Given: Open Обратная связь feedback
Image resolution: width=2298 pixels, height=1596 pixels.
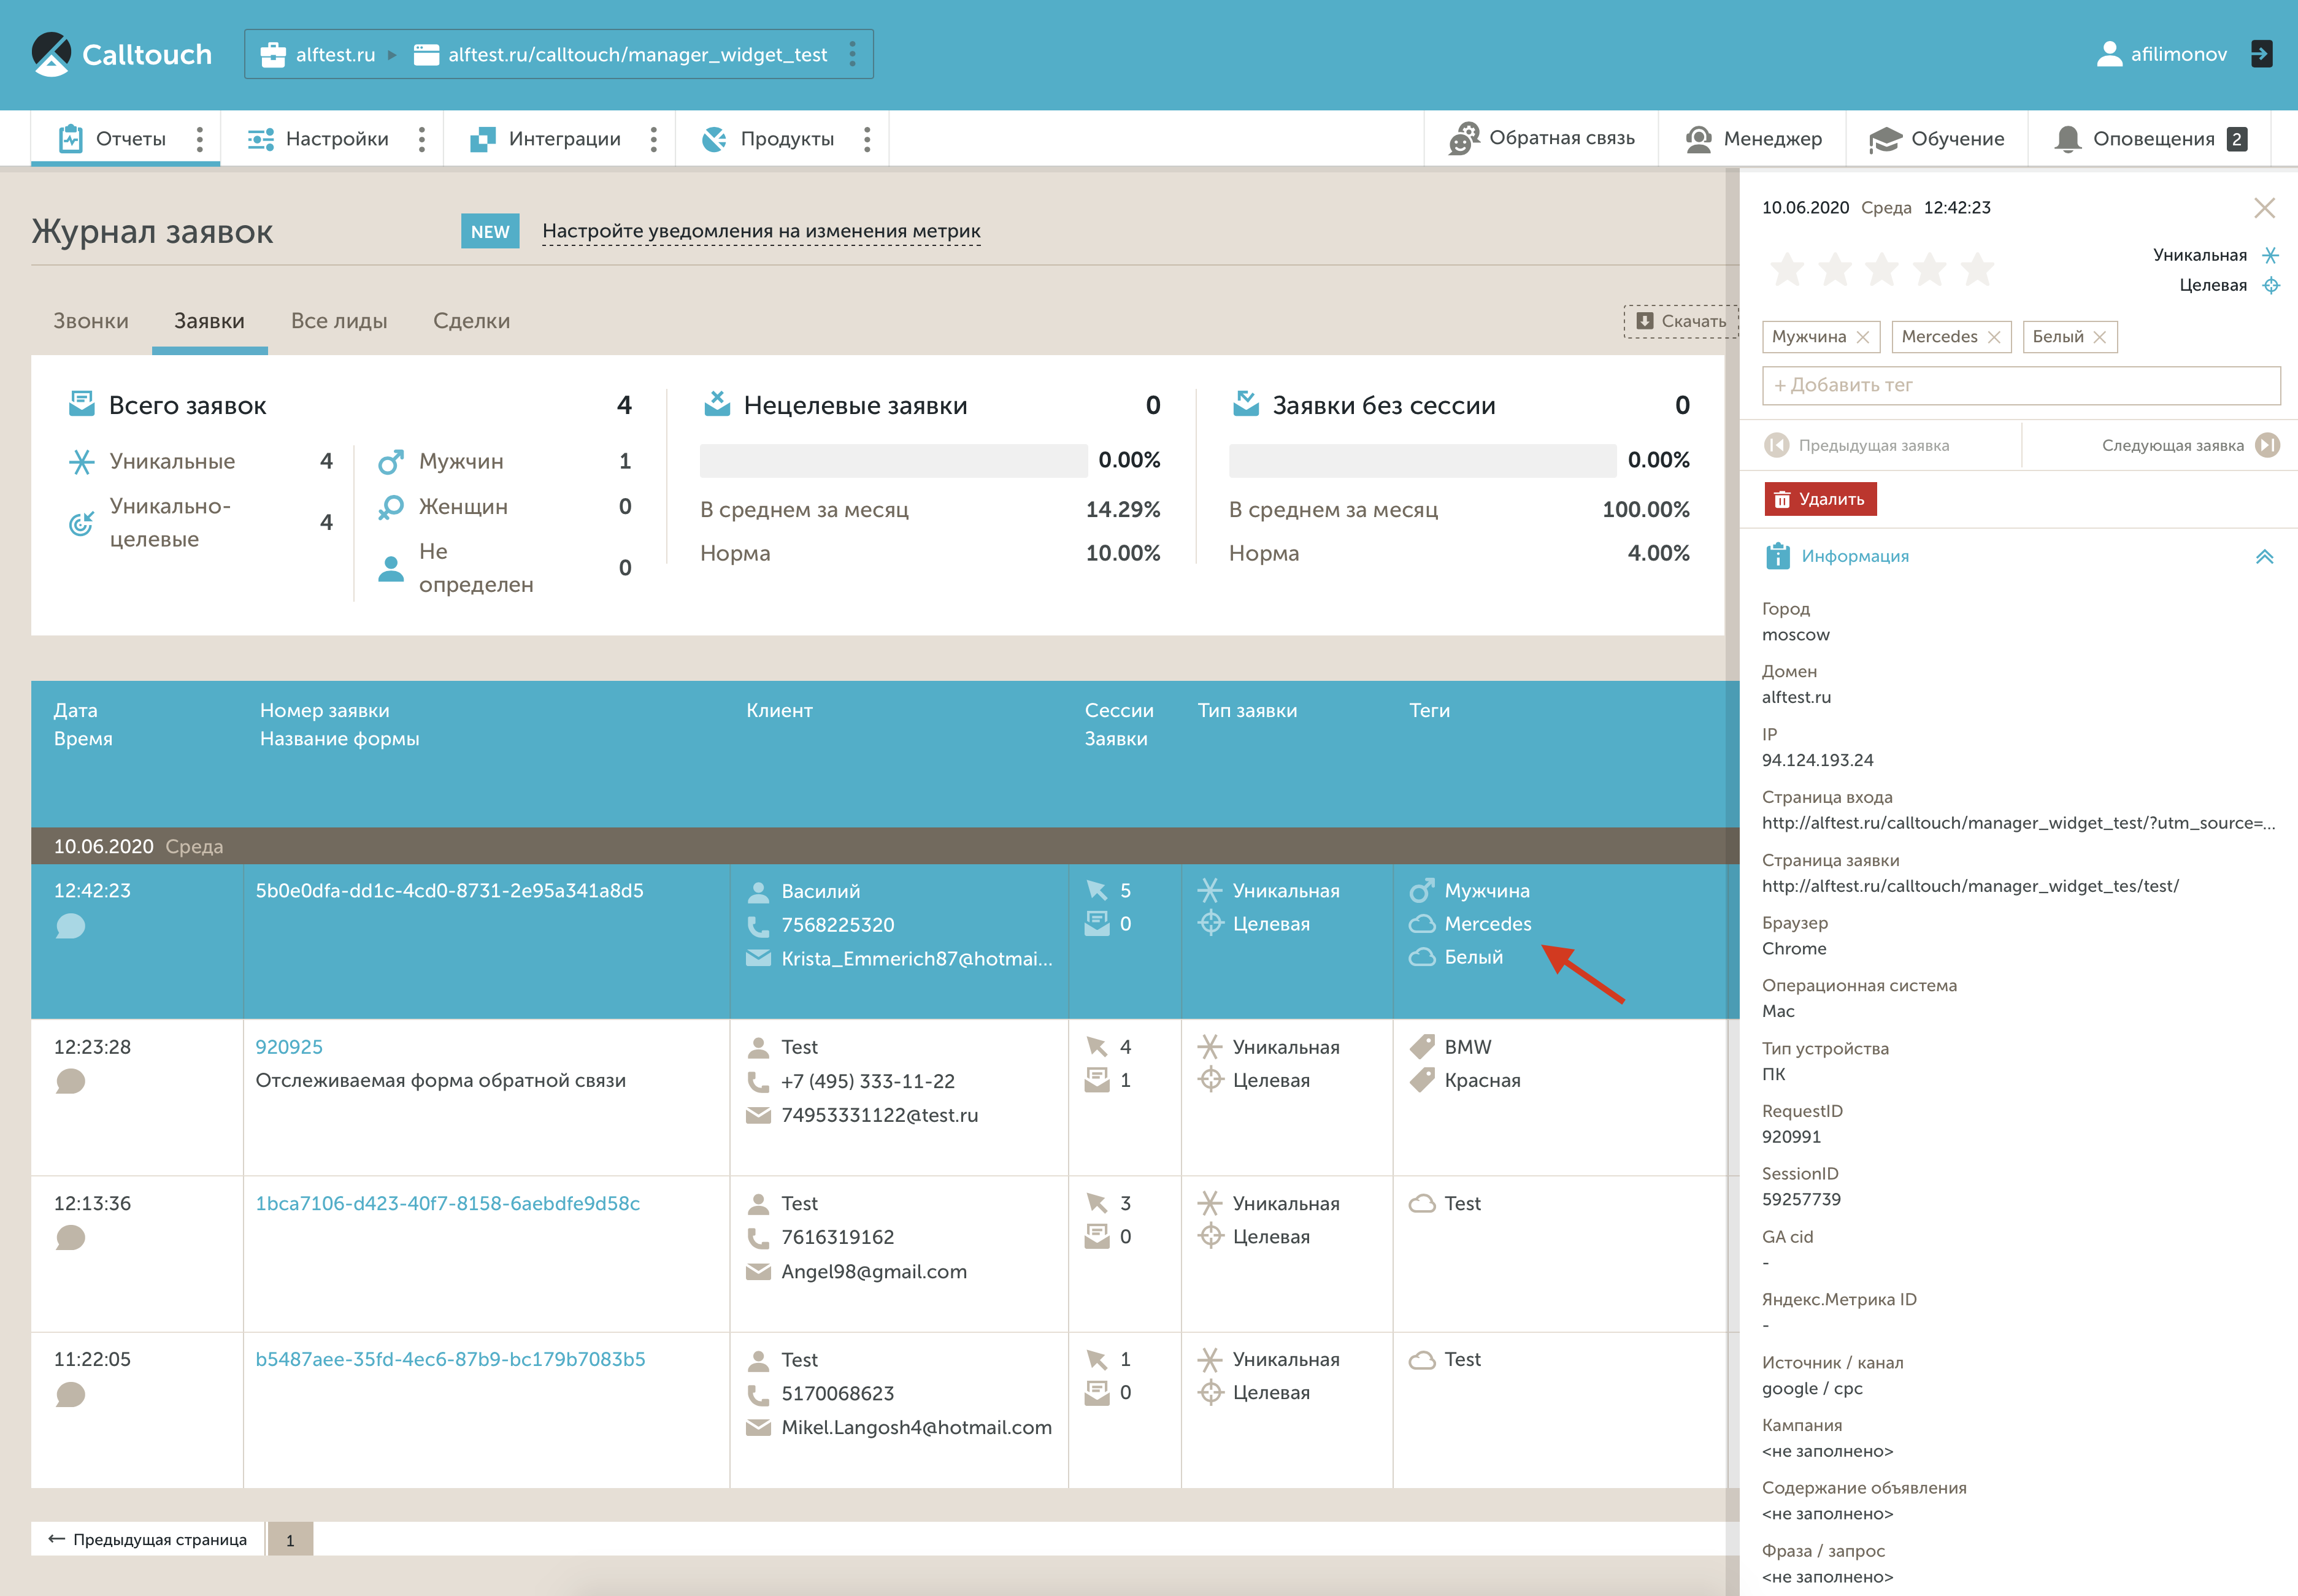Looking at the screenshot, I should (1541, 138).
